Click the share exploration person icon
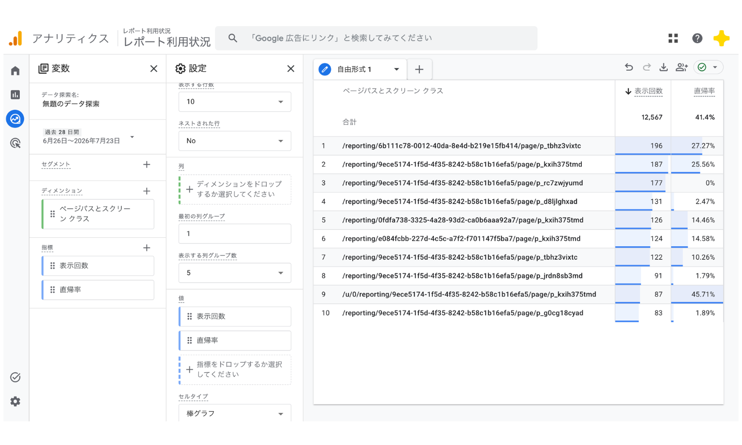The height and width of the screenshot is (445, 742). (682, 67)
